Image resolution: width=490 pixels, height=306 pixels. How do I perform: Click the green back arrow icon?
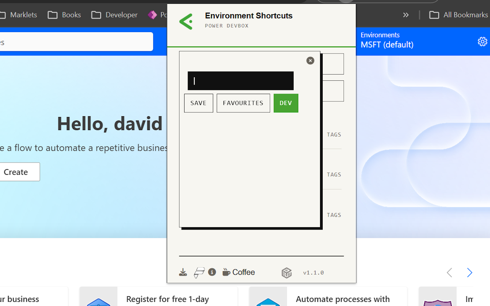click(x=186, y=21)
